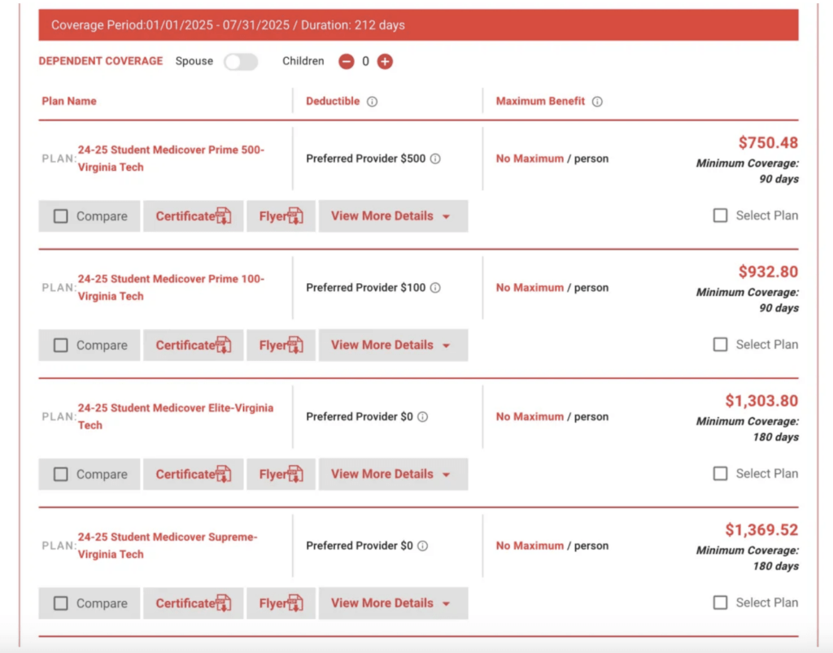Click No Maximum in Elite row

coord(530,416)
